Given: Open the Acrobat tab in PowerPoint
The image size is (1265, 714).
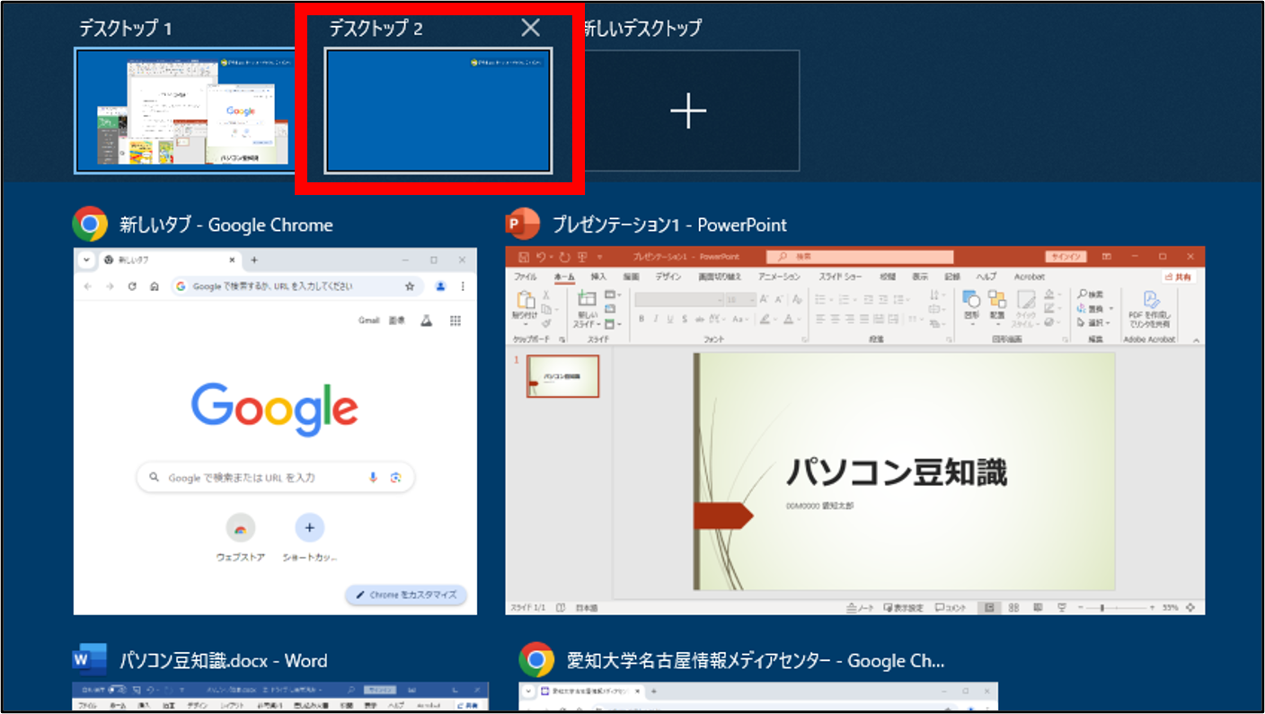Looking at the screenshot, I should [x=1030, y=277].
